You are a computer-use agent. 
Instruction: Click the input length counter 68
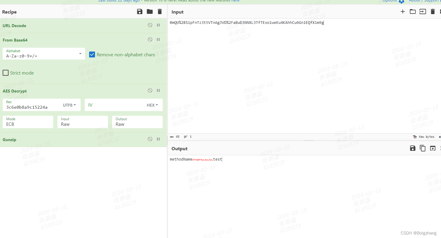[x=175, y=137]
